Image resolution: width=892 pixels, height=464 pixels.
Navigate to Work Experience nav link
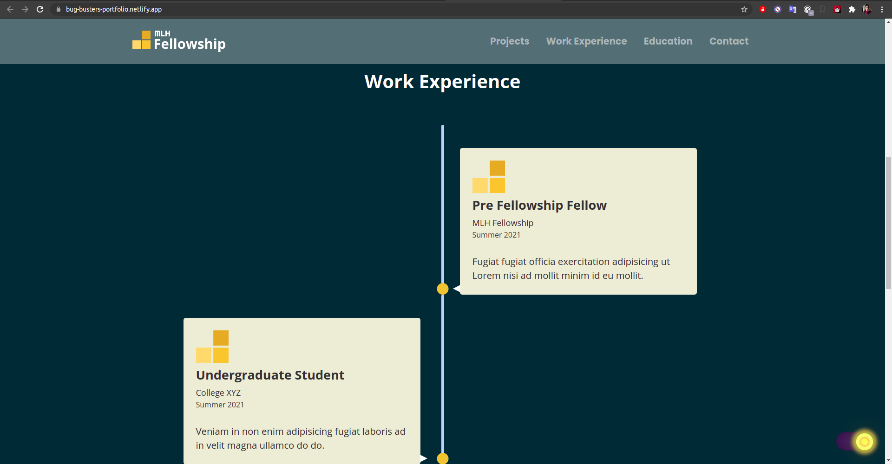[586, 41]
